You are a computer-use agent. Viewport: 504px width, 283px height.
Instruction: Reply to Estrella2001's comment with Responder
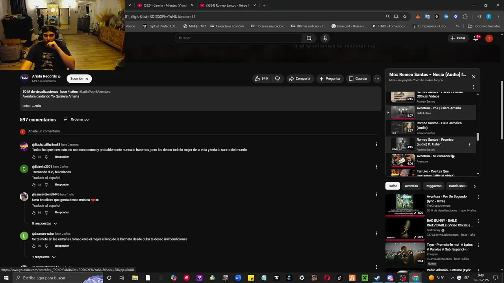point(62,185)
